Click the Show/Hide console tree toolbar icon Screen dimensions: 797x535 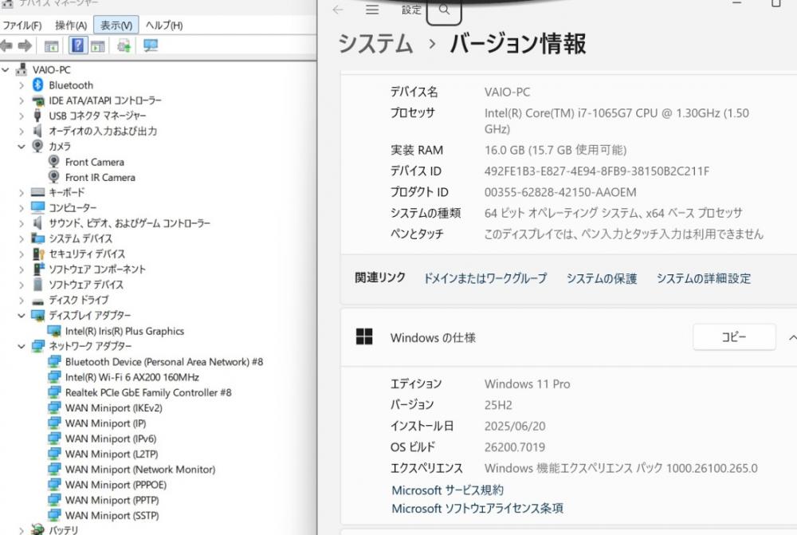point(51,46)
